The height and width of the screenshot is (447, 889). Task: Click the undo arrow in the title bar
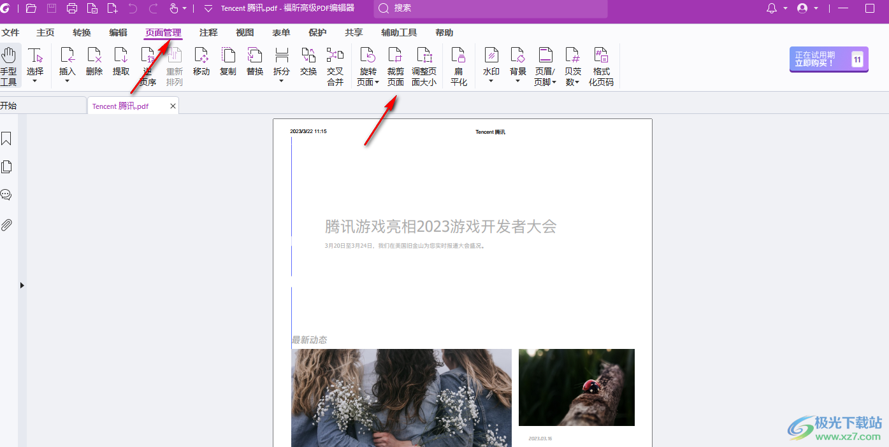[x=133, y=8]
